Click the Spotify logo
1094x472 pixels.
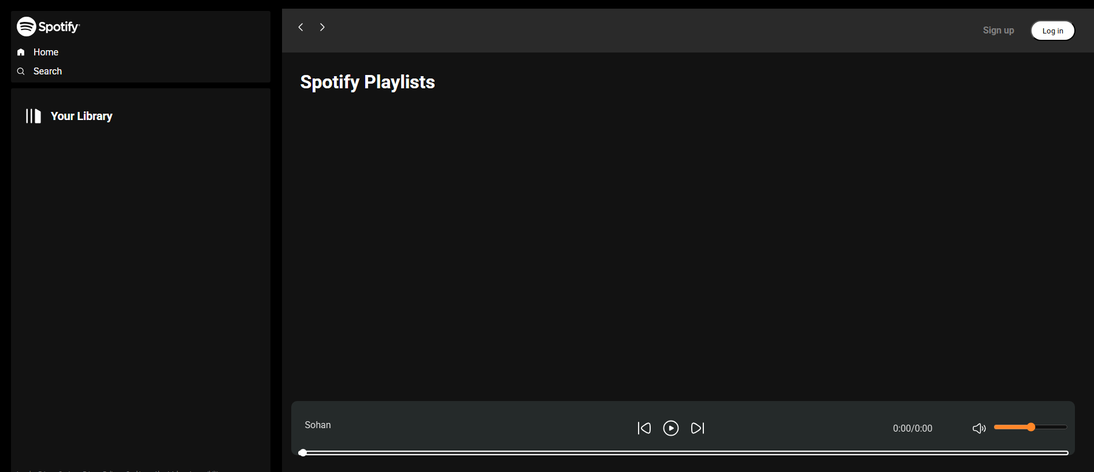[49, 27]
